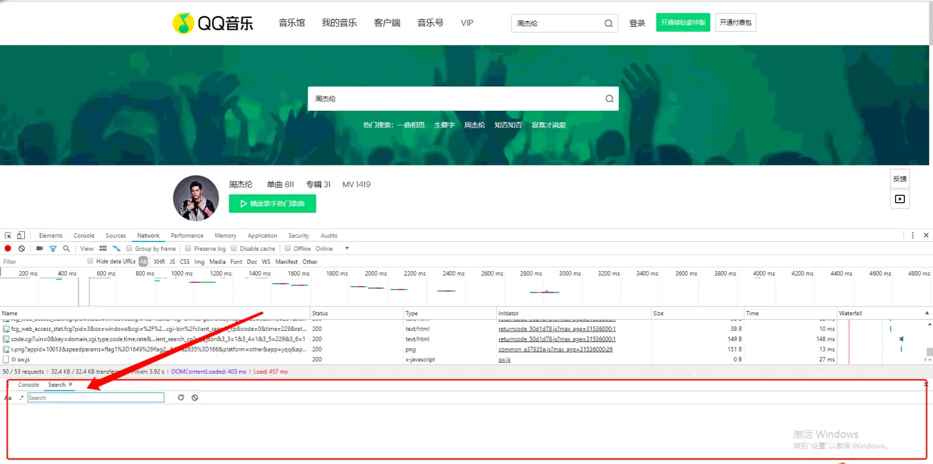Viewport: 933px width, 464px height.
Task: Click the 登录 login link
Action: point(637,24)
